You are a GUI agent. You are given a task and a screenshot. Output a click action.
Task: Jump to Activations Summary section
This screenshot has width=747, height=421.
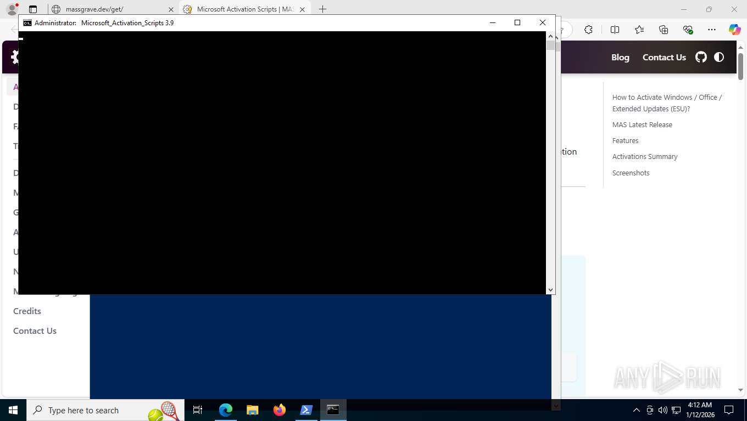click(x=645, y=156)
